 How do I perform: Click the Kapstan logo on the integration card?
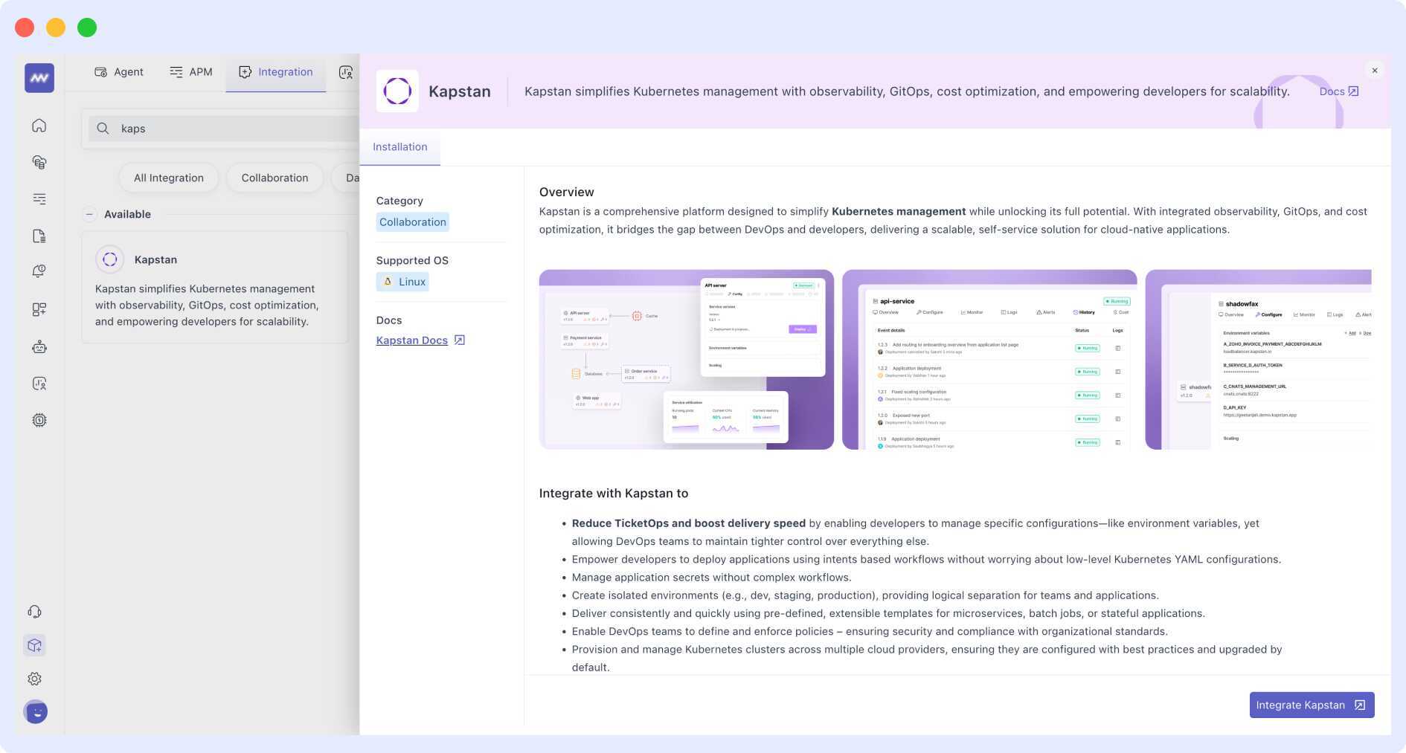[110, 259]
